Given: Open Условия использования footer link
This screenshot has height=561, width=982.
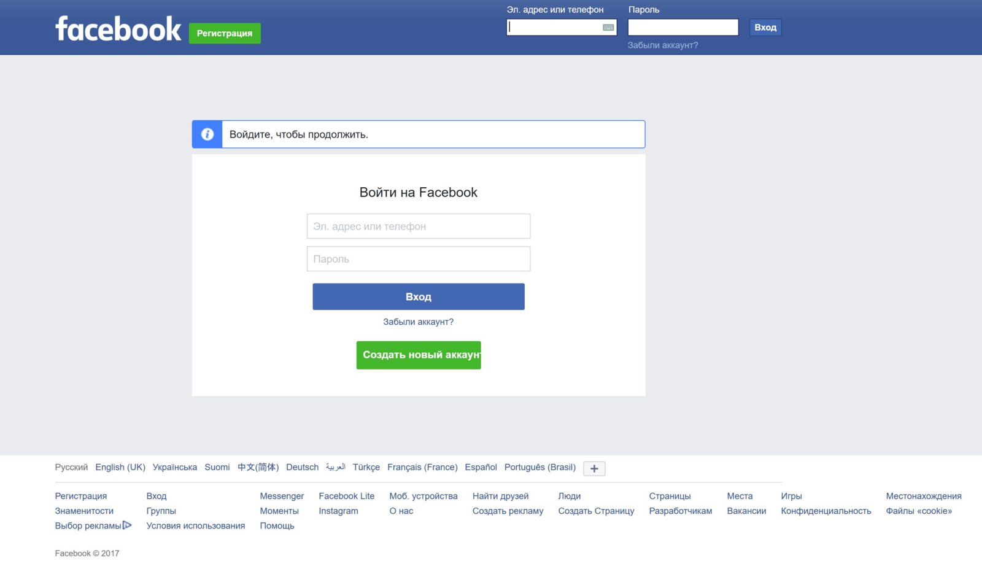Looking at the screenshot, I should [x=195, y=525].
